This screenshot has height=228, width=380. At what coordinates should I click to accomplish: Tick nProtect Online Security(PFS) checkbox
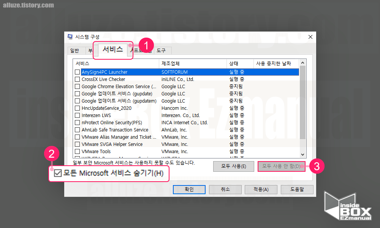(x=77, y=123)
